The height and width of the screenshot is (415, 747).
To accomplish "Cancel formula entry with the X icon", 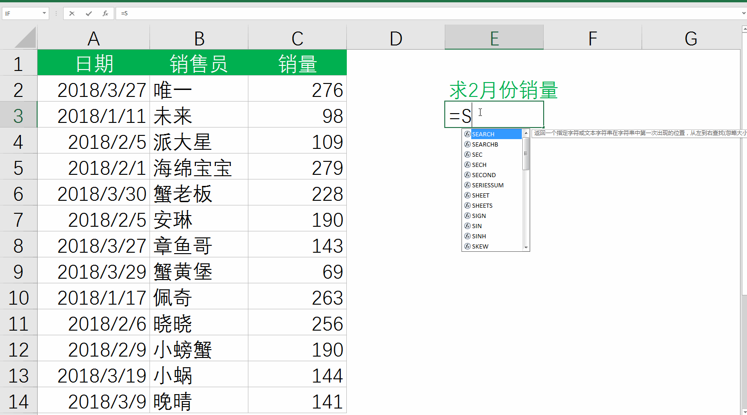I will click(72, 13).
